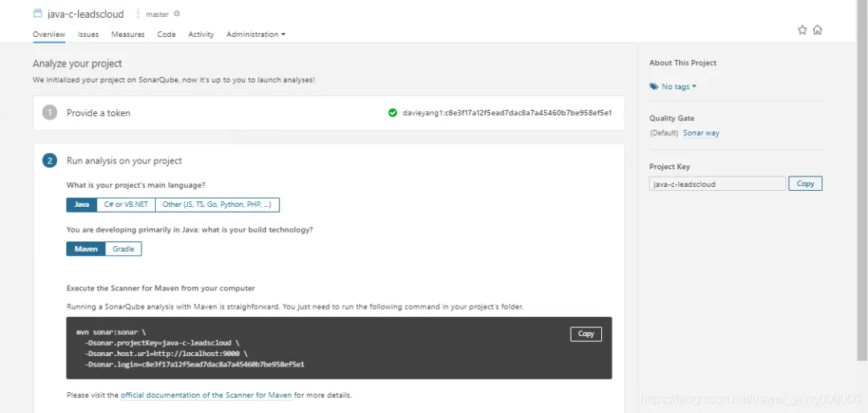Select the Maven build option
Screen dimensions: 868x413
[x=86, y=249]
